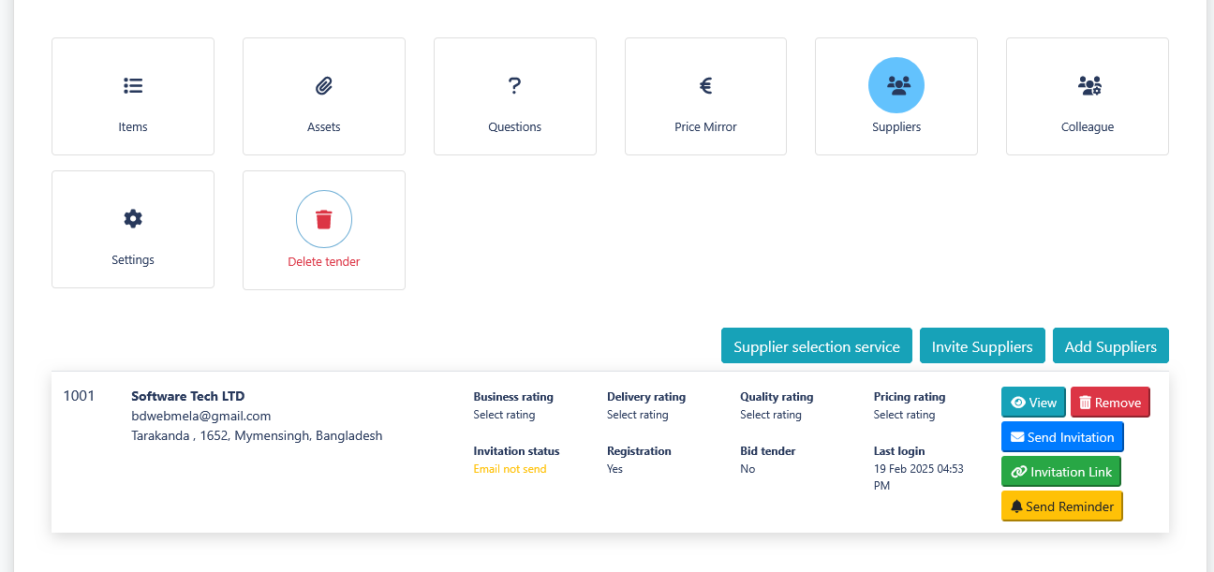Open the Items list icon
Screen dimensions: 1214x572
pos(133,86)
